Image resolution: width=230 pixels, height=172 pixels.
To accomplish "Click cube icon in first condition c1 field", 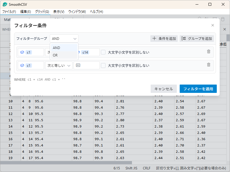I will [22, 52].
